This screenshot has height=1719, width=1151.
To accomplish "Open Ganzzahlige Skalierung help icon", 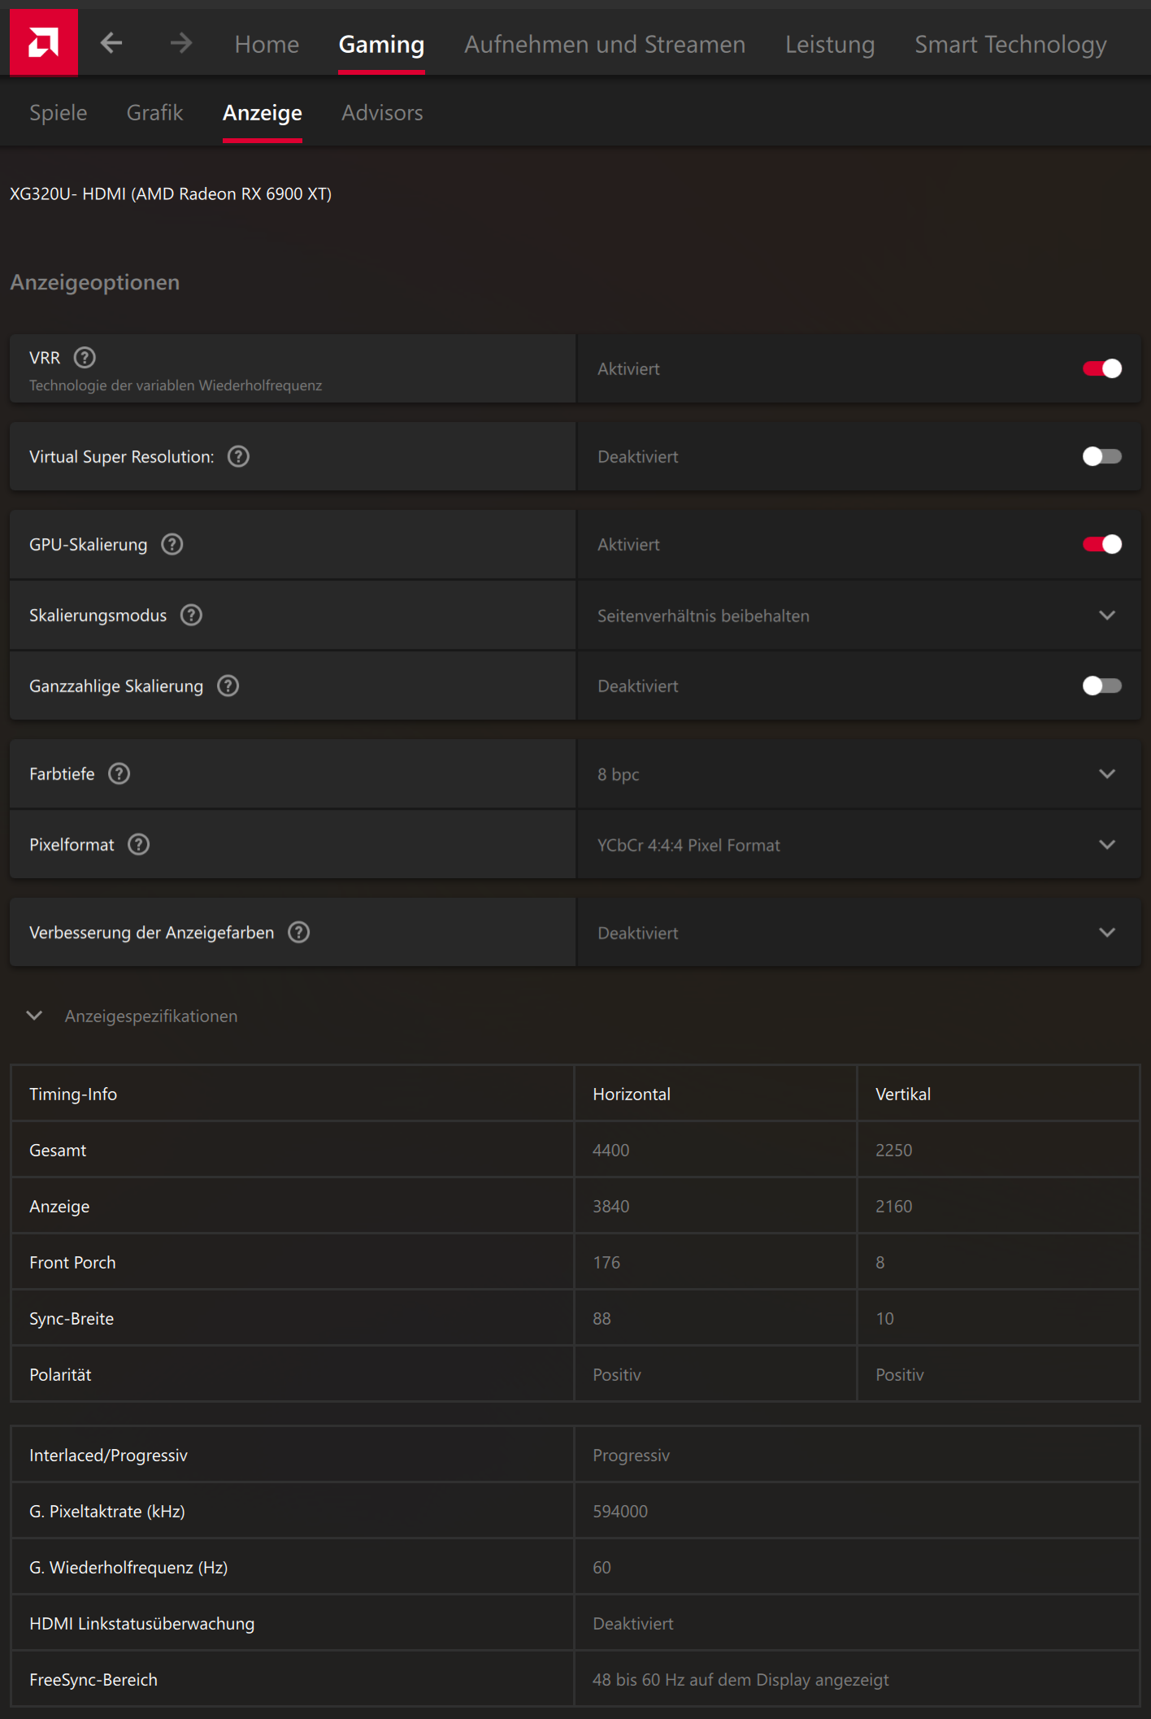I will (x=228, y=686).
